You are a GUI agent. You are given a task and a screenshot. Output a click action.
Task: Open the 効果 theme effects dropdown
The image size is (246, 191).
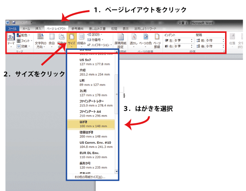pyautogui.click(x=23, y=46)
